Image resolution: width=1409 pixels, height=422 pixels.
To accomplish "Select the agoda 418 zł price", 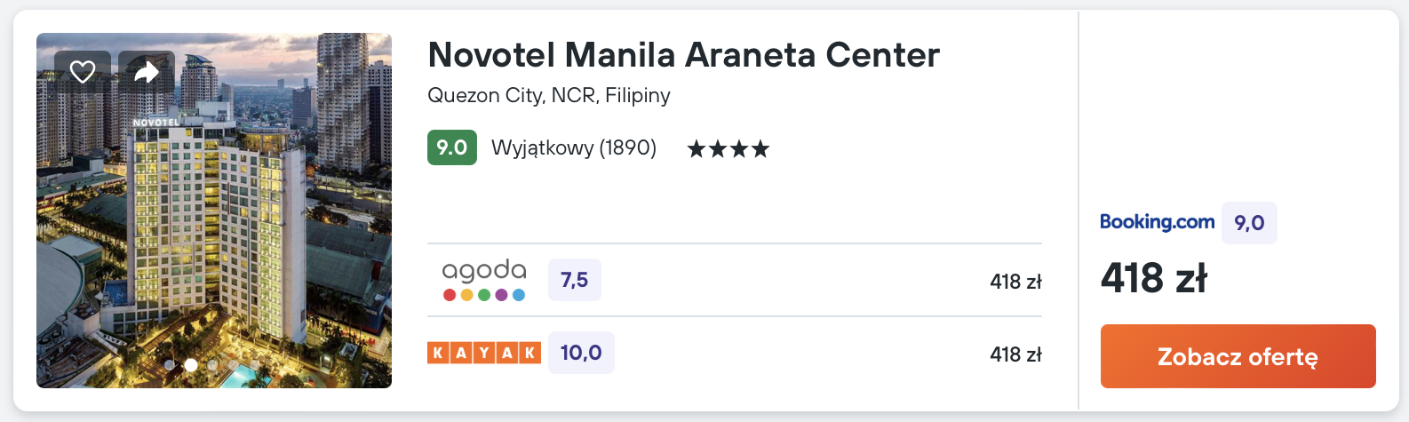I will coord(1015,282).
